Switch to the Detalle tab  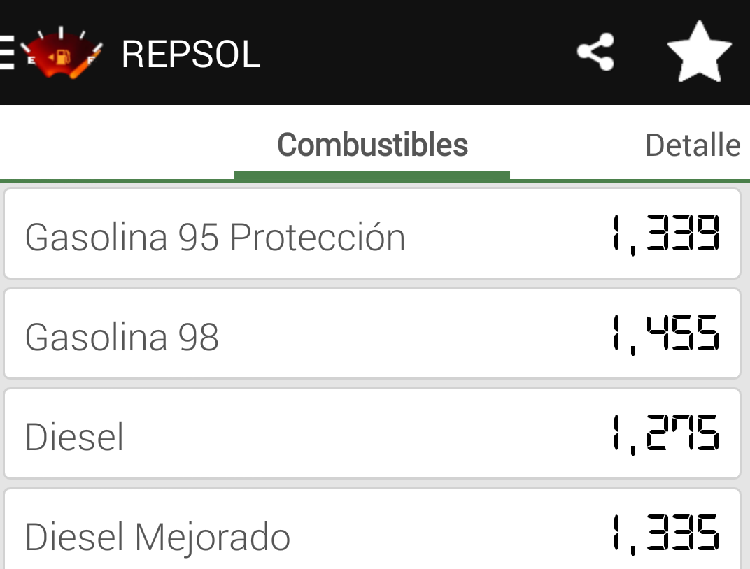click(693, 145)
